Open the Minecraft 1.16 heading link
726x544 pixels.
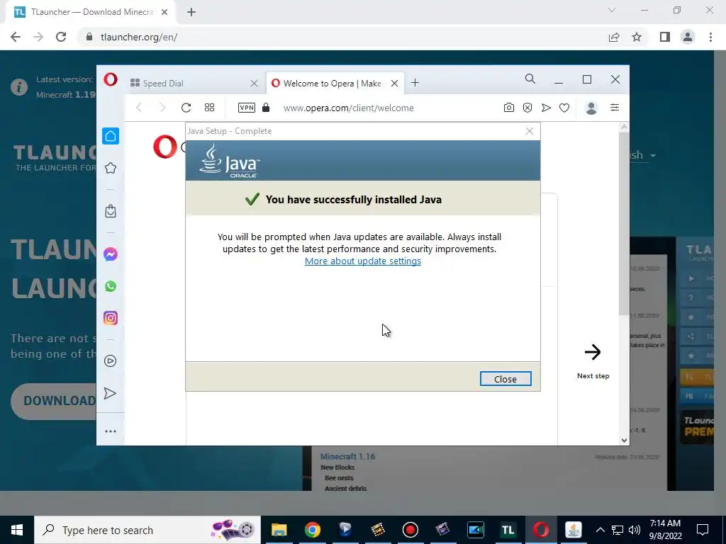pyautogui.click(x=347, y=457)
